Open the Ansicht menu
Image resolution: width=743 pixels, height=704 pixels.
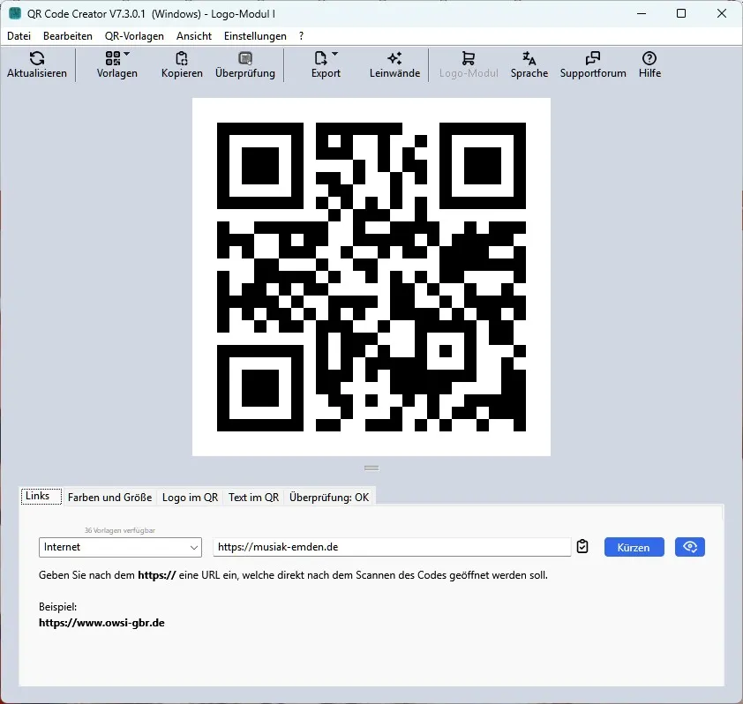(x=194, y=36)
